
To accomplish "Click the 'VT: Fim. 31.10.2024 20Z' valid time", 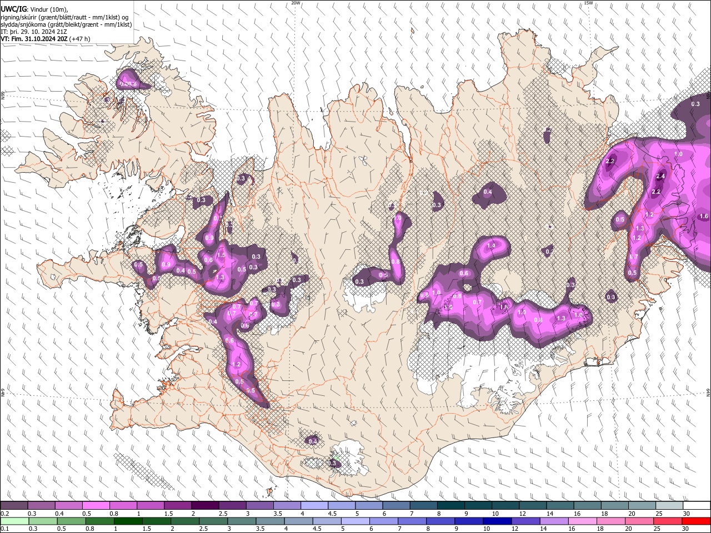I will [34, 39].
